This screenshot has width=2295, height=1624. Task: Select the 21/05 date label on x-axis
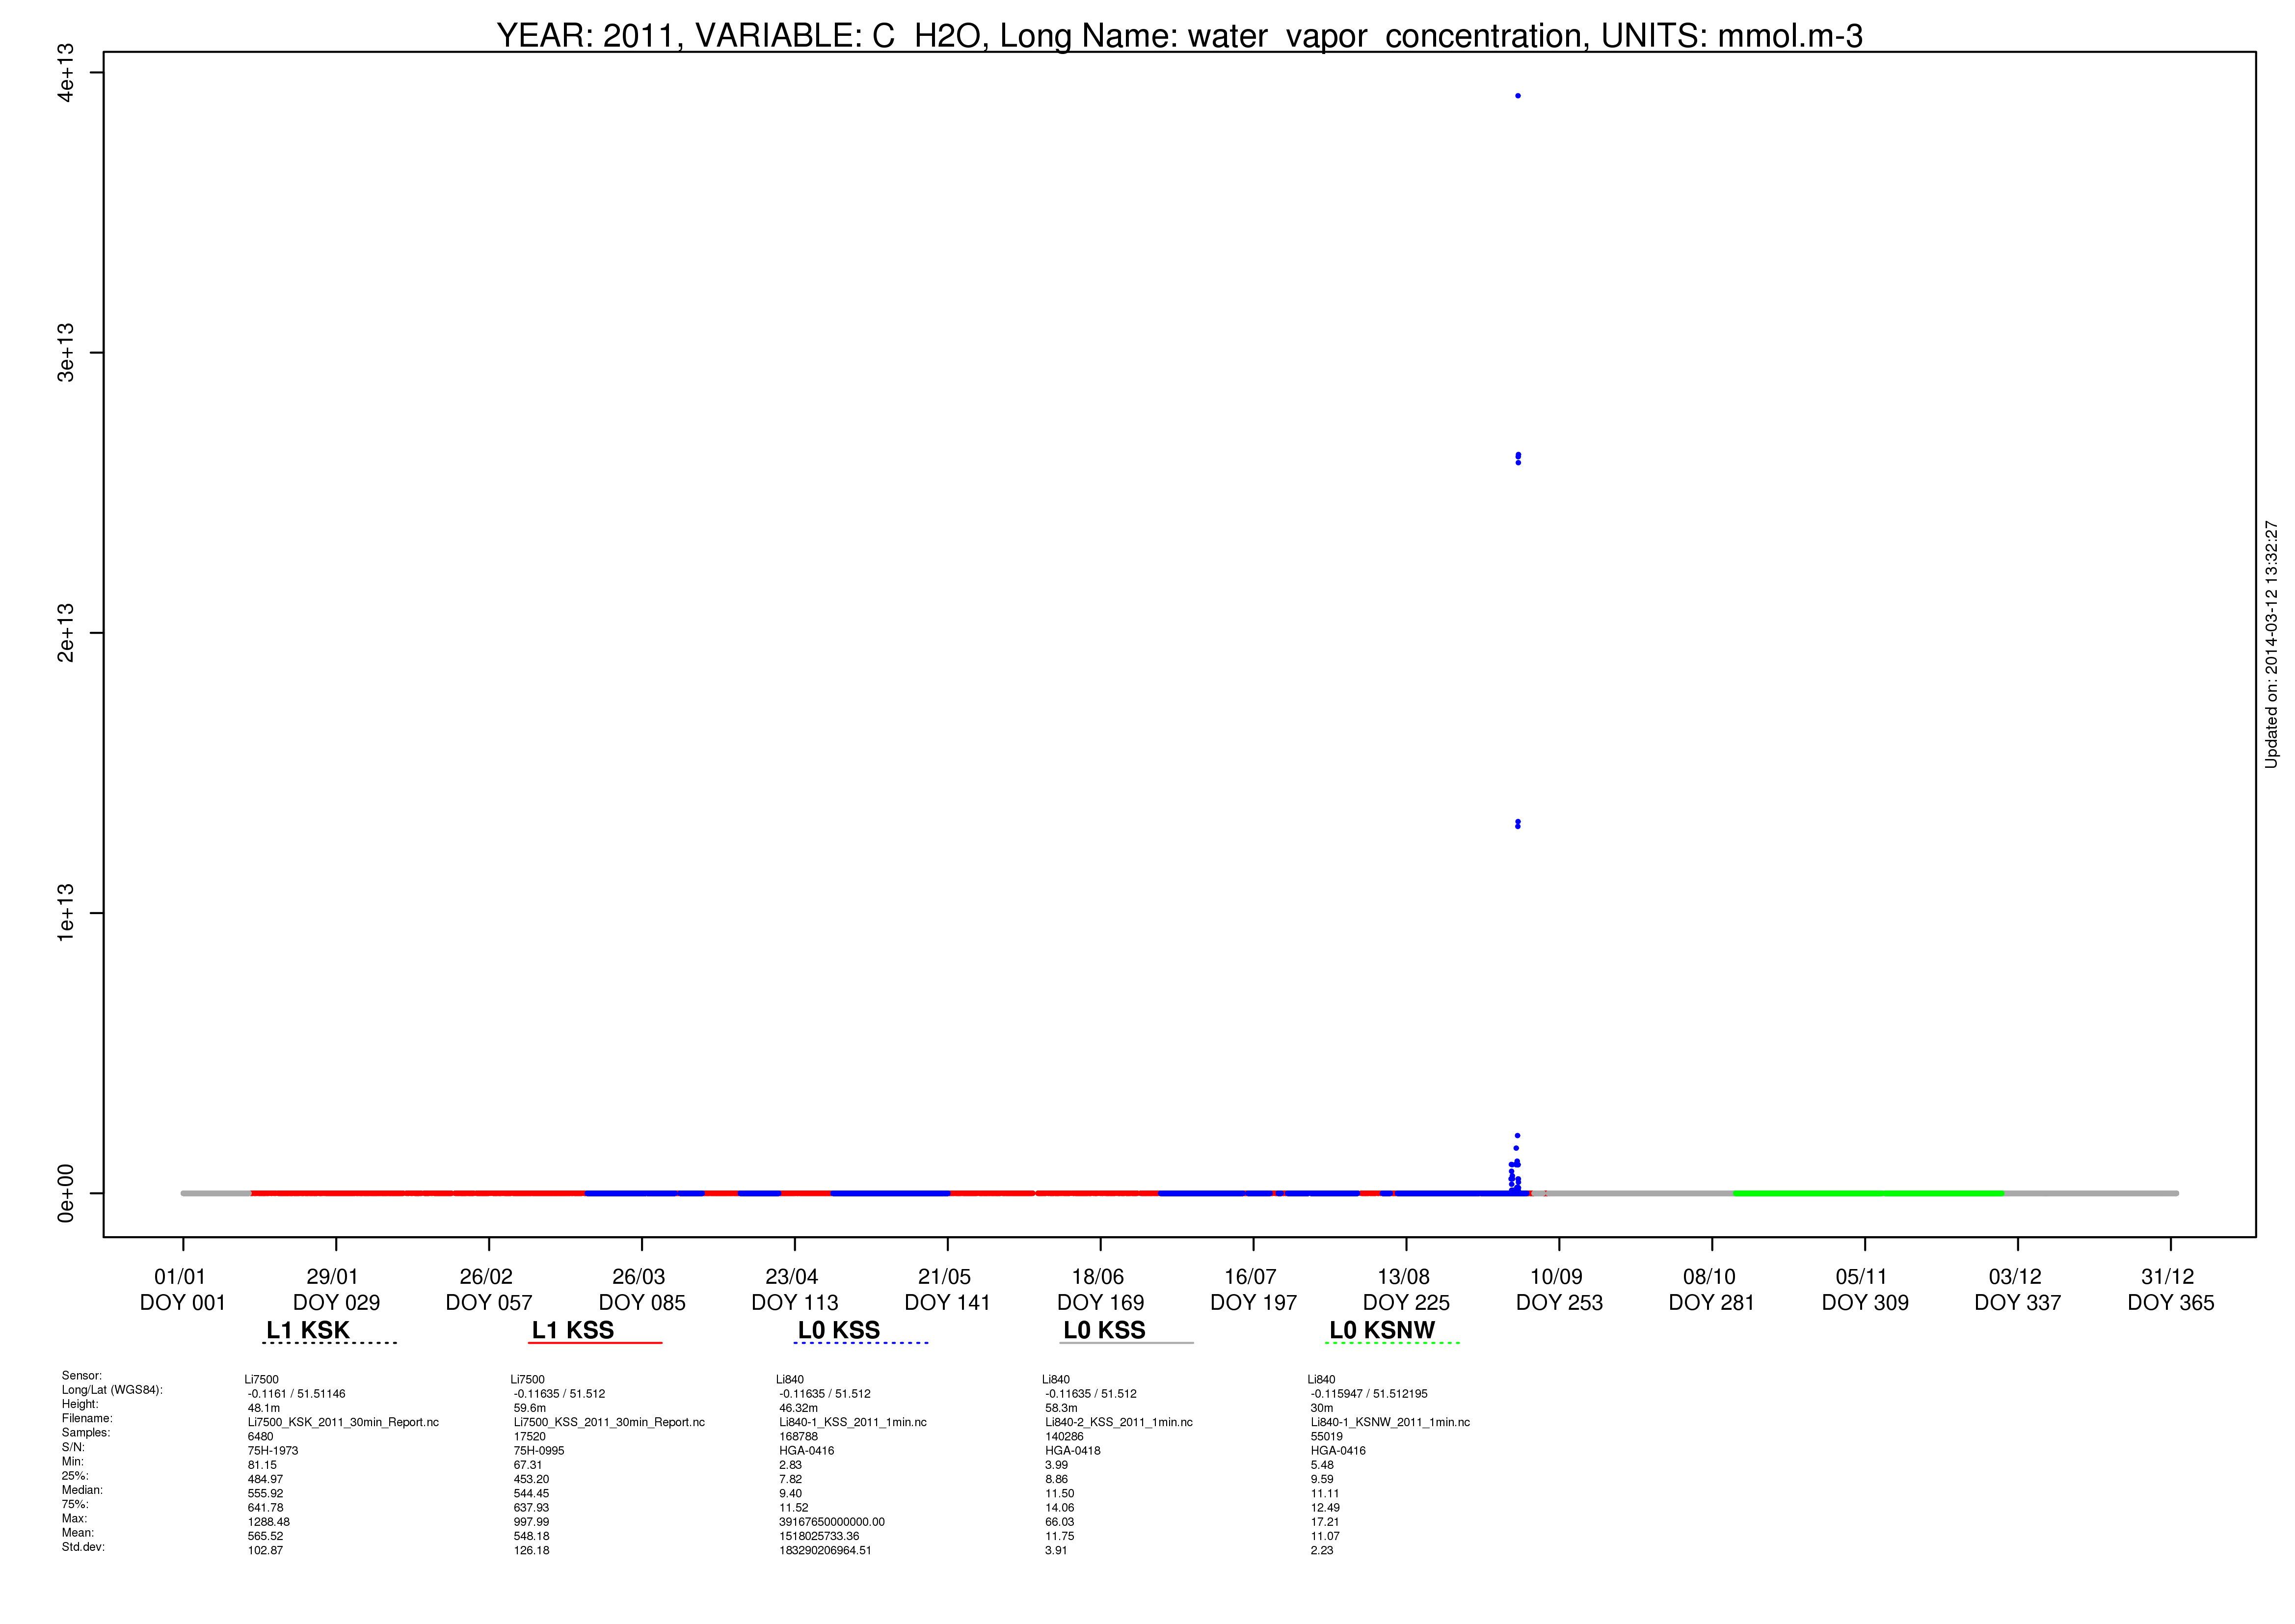coord(945,1277)
